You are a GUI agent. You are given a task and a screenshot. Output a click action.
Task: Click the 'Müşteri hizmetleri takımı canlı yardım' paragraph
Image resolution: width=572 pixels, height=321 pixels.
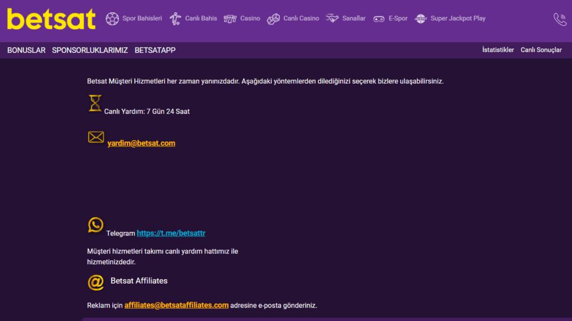pyautogui.click(x=163, y=256)
